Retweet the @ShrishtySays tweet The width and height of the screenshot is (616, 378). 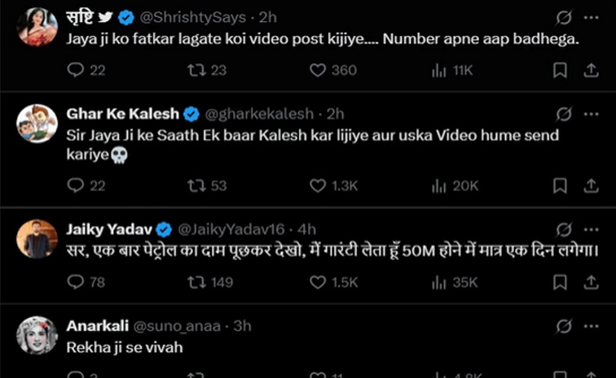(196, 70)
